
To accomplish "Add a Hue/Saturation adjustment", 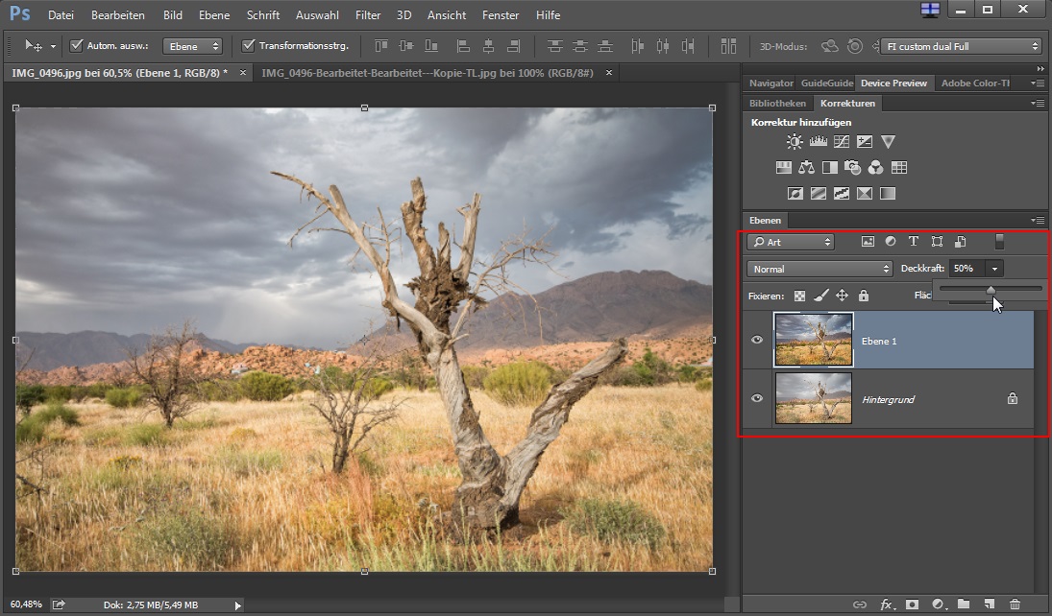I will [x=784, y=168].
